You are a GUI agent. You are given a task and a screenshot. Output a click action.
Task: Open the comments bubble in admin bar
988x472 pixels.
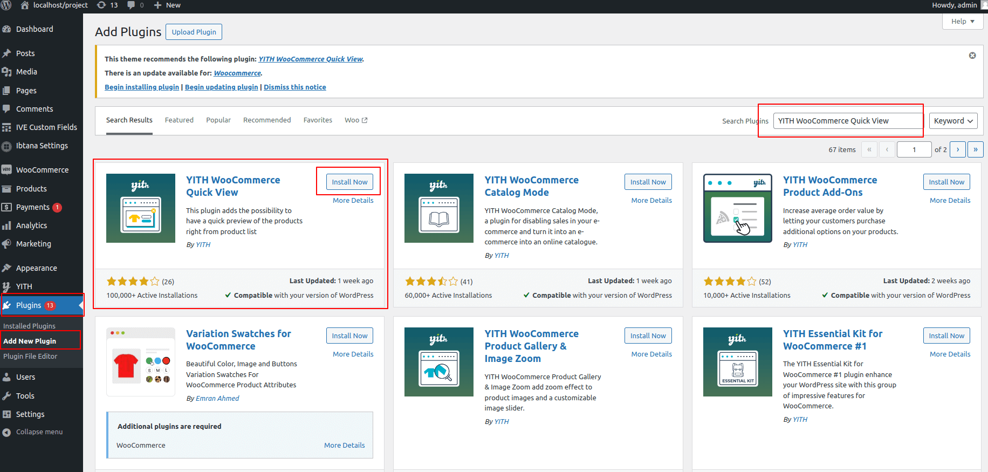135,5
